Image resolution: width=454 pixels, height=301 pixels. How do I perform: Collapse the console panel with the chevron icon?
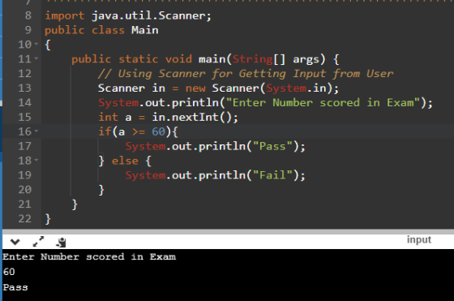tap(15, 242)
